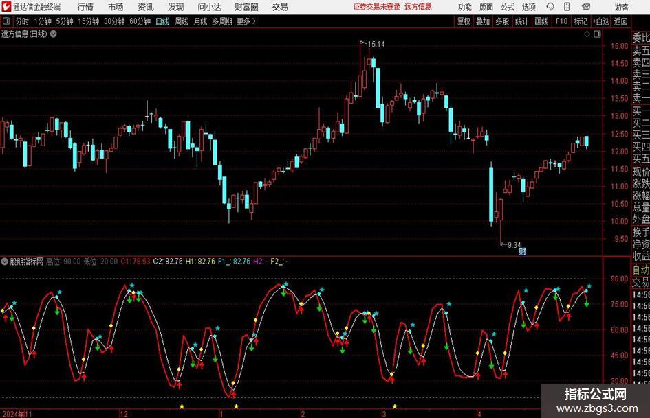Open the 公式 menu

pyautogui.click(x=508, y=7)
